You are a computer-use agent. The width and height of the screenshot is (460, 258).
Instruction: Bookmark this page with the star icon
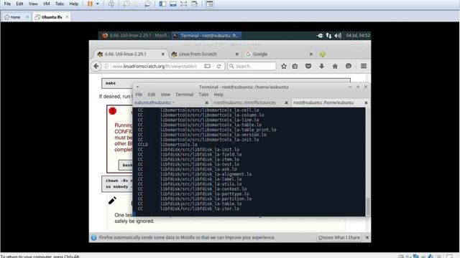(x=284, y=67)
